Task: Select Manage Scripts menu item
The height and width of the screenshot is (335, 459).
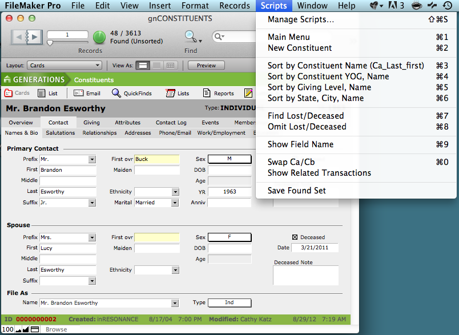Action: pyautogui.click(x=301, y=20)
